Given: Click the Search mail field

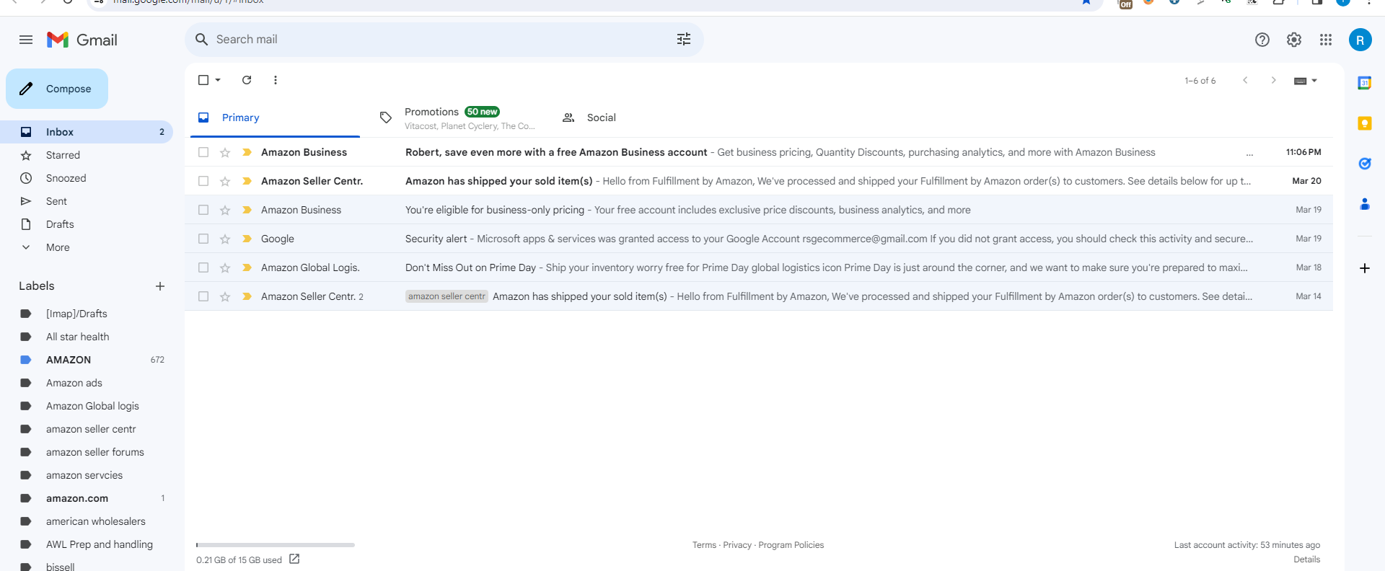Looking at the screenshot, I should (x=444, y=40).
